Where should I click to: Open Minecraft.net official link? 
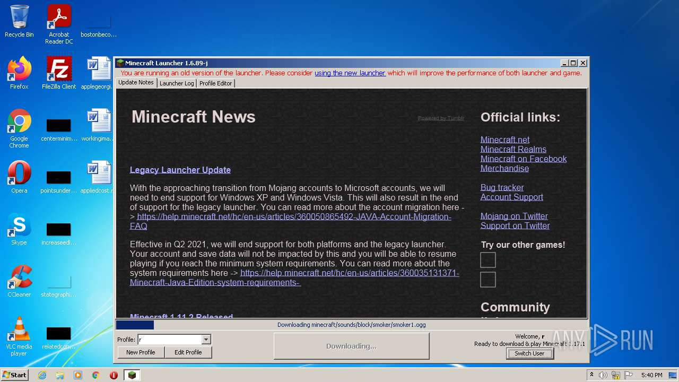tap(505, 140)
